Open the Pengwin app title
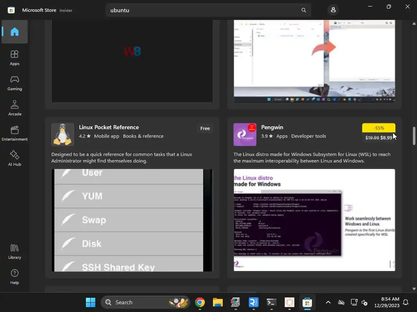This screenshot has height=312, width=417. click(x=272, y=127)
